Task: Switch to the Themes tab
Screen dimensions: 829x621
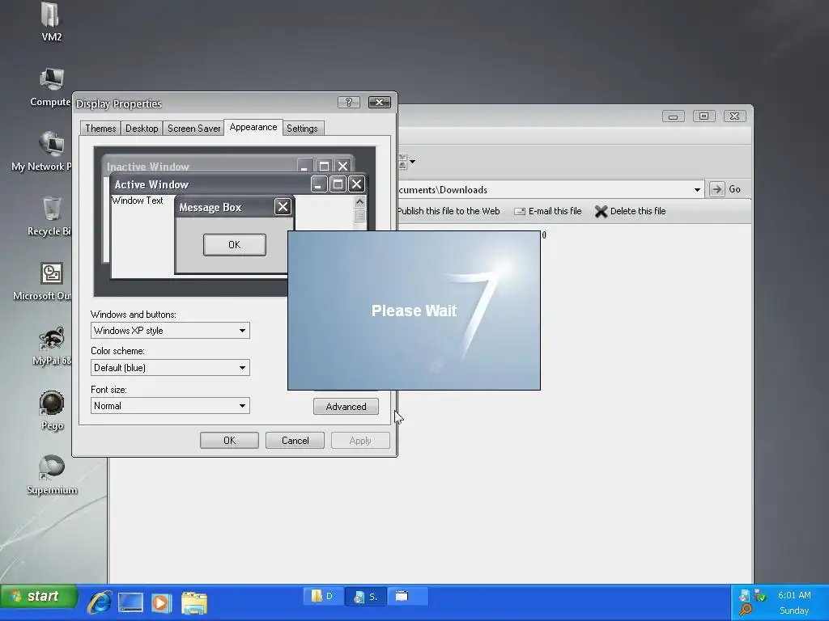Action: point(100,129)
